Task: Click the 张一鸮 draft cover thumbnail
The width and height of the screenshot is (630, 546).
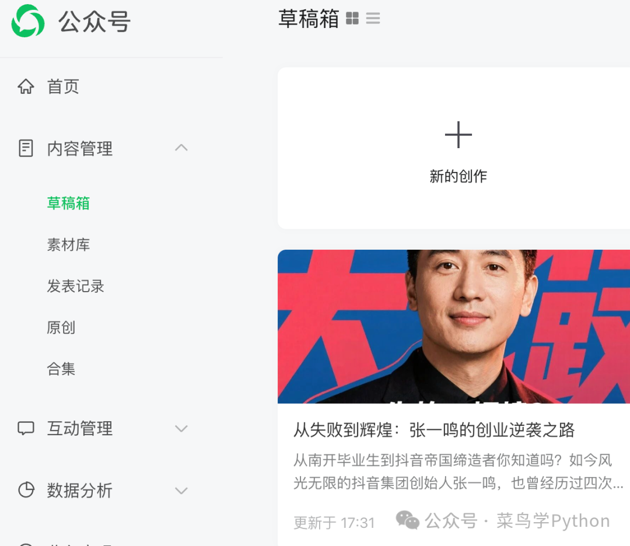Action: pos(454,326)
